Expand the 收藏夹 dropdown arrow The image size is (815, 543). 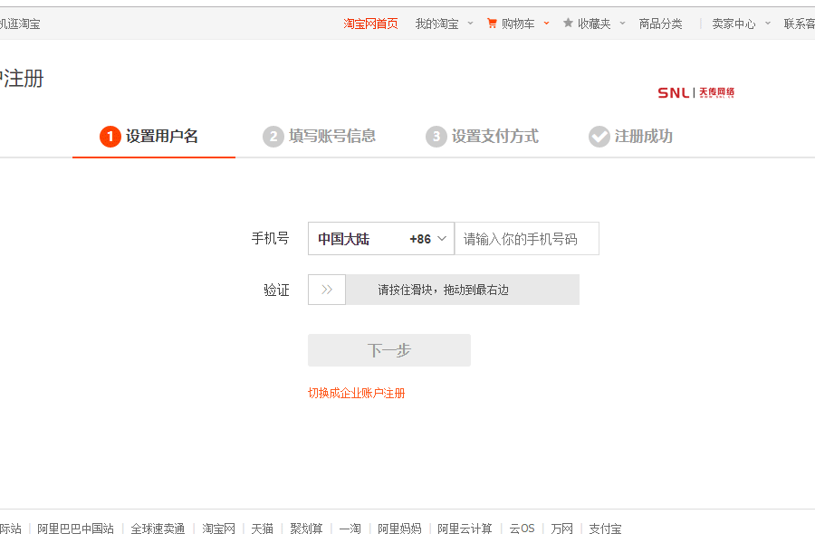[622, 24]
